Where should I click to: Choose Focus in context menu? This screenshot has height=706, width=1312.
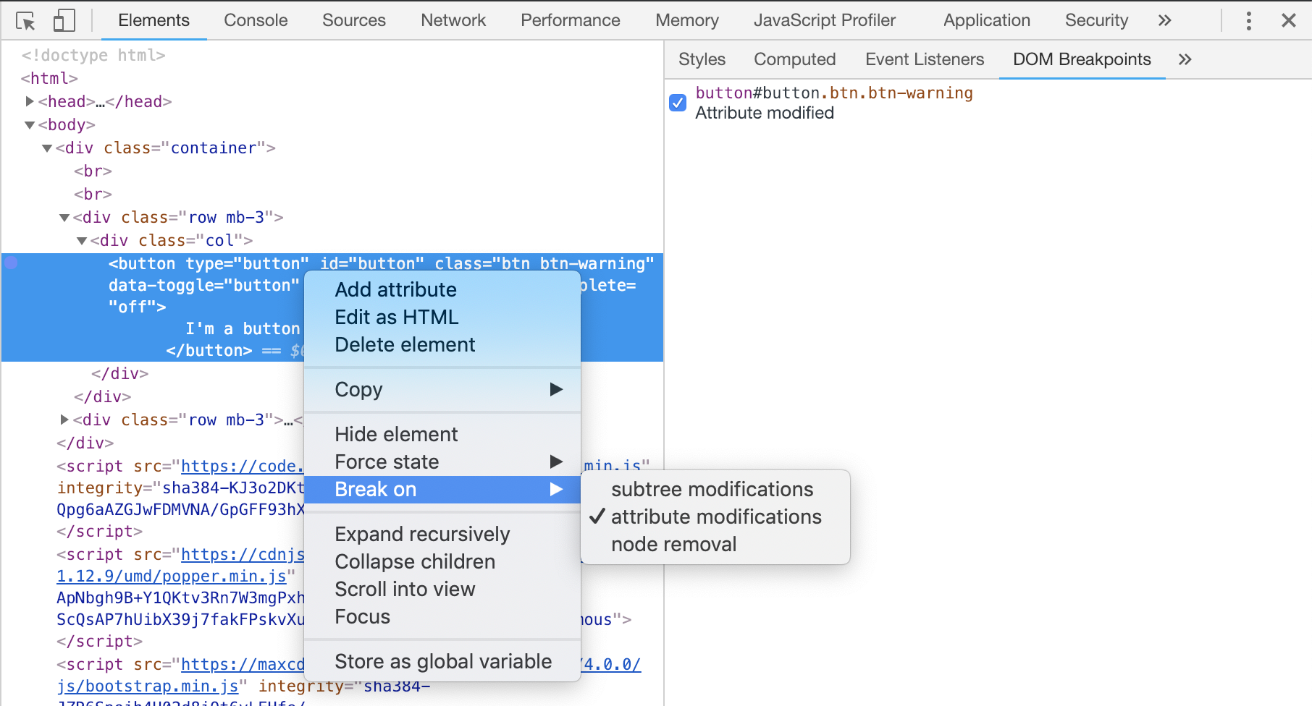point(442,616)
